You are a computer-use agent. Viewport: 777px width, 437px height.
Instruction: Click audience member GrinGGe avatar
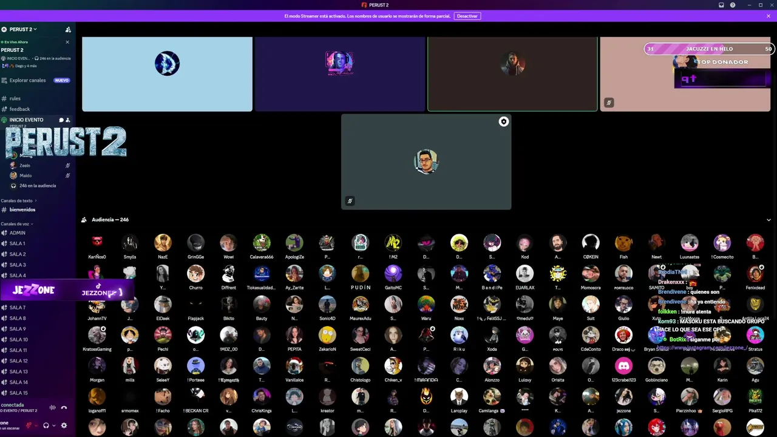pos(195,243)
